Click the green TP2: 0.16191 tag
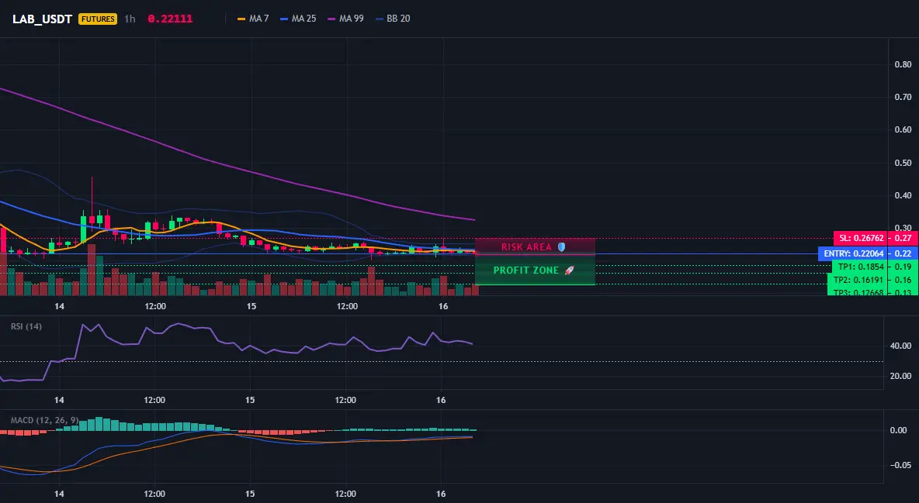 [x=858, y=280]
